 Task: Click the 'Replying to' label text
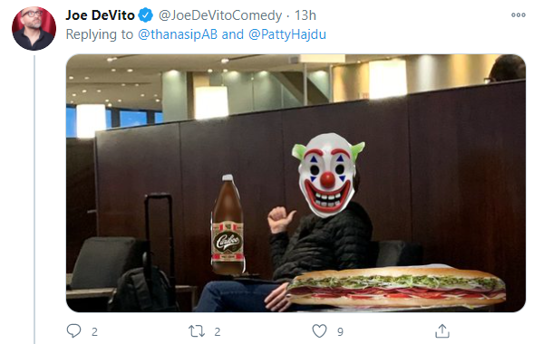coord(100,34)
